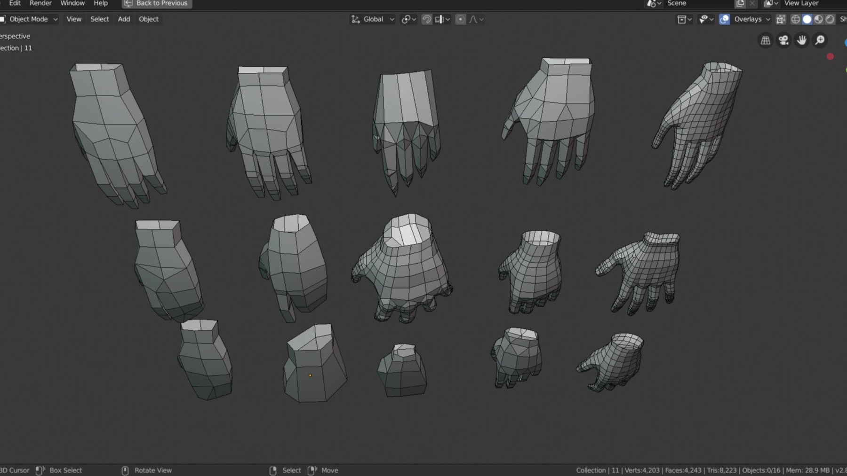Toggle the solid shading sphere swatch
The image size is (847, 476).
pos(807,19)
